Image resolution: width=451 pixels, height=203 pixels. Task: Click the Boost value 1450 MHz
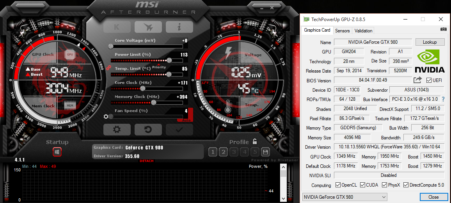[433, 157]
